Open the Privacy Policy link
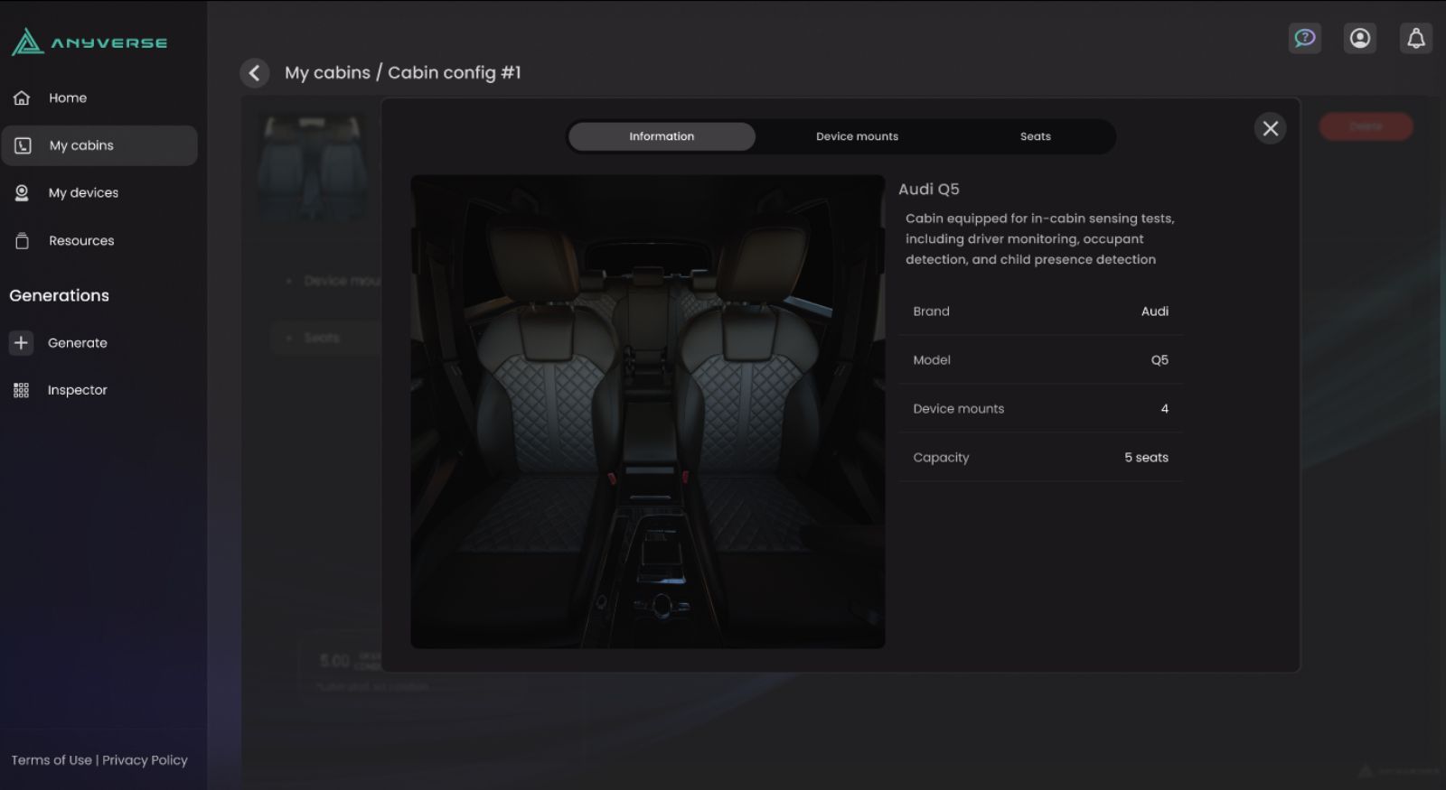 pos(145,760)
